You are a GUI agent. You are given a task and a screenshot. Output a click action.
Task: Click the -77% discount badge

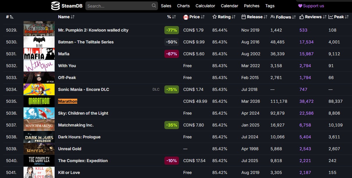(x=172, y=30)
